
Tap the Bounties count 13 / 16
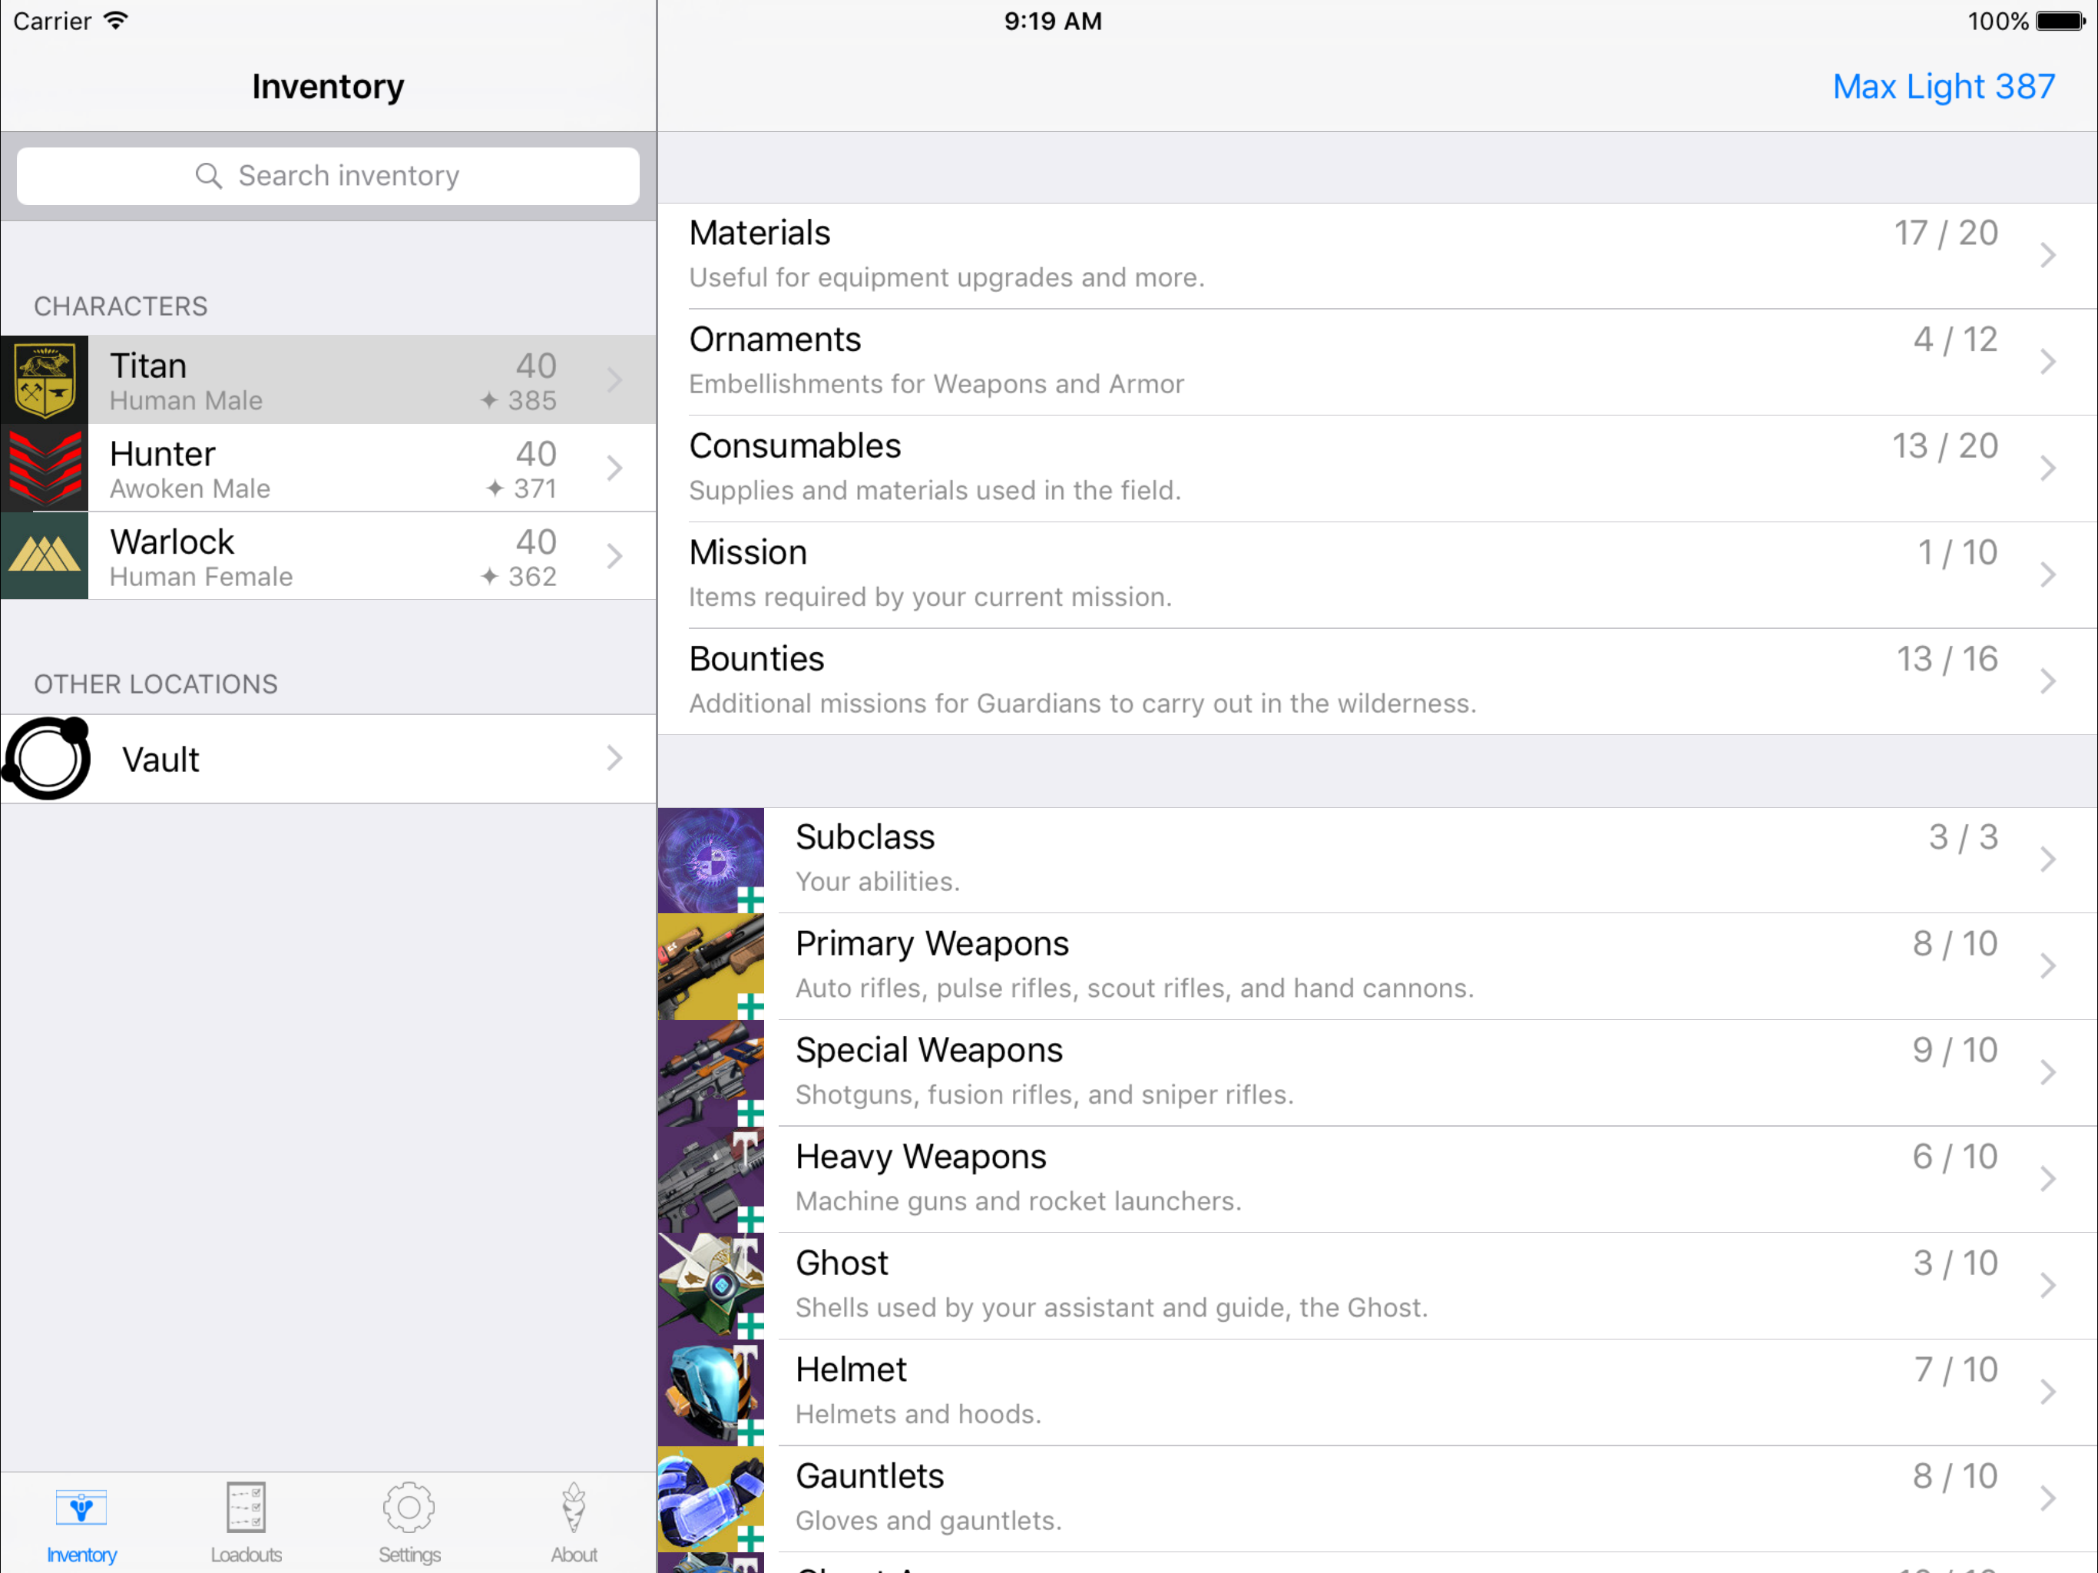tap(1946, 659)
